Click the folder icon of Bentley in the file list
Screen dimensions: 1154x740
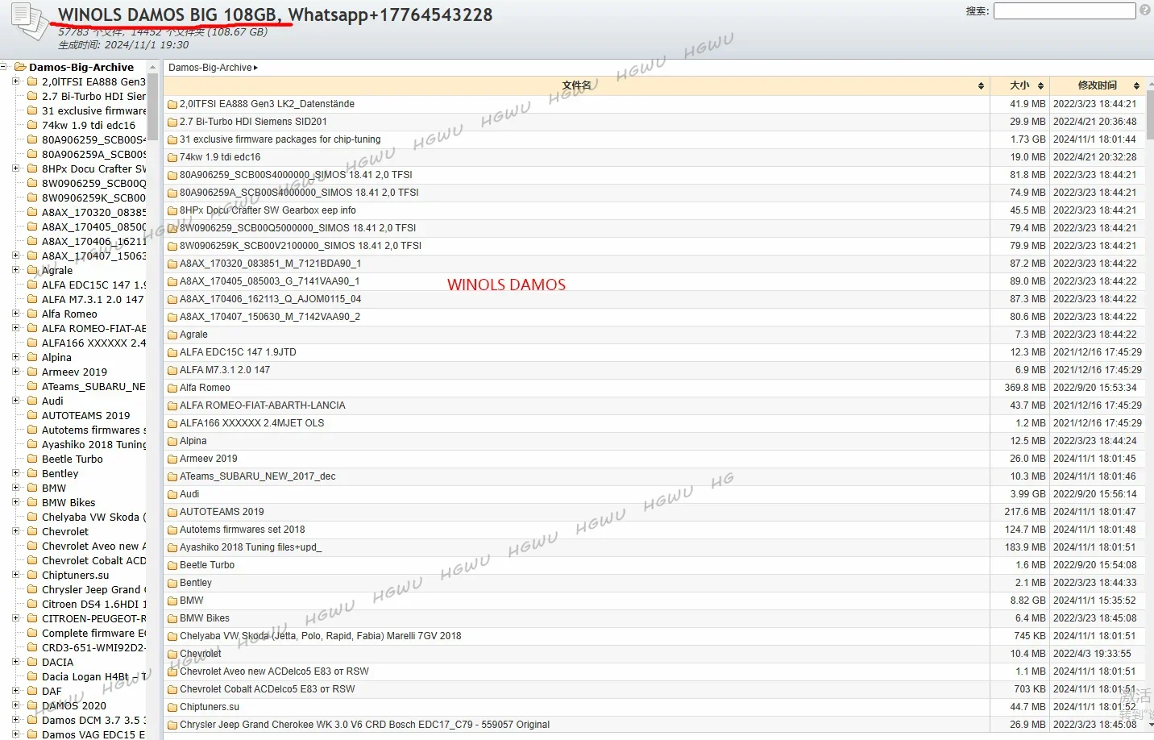(x=172, y=583)
